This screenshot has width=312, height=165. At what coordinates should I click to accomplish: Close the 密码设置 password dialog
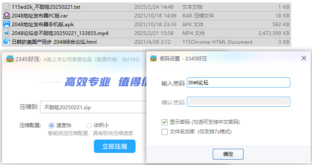pos(304,58)
